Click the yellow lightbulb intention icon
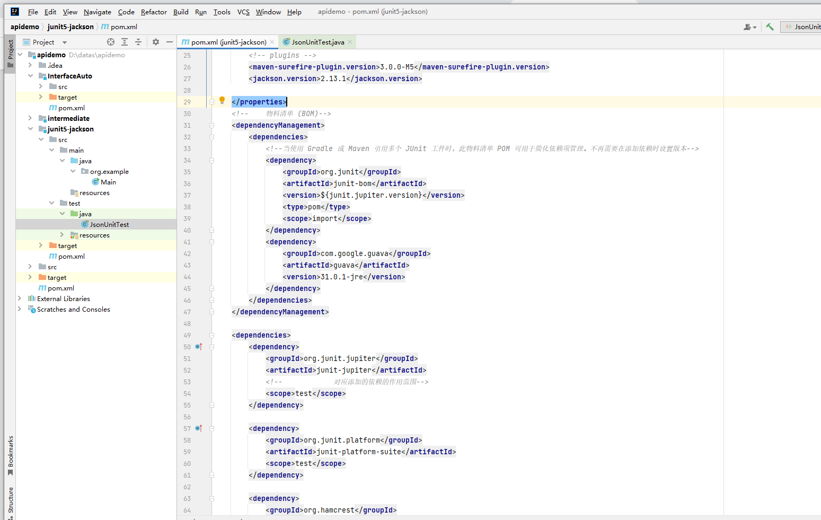 coord(222,100)
